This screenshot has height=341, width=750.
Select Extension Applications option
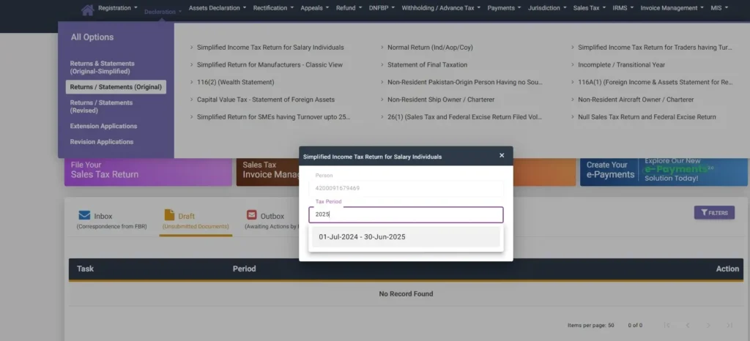[x=103, y=126]
